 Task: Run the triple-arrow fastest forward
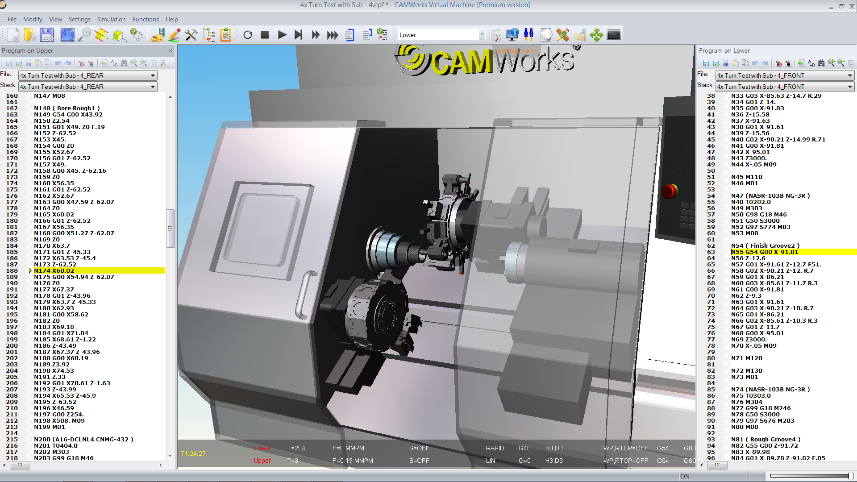333,35
